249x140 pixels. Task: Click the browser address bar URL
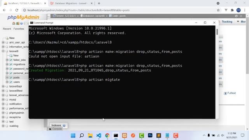coord(79,10)
